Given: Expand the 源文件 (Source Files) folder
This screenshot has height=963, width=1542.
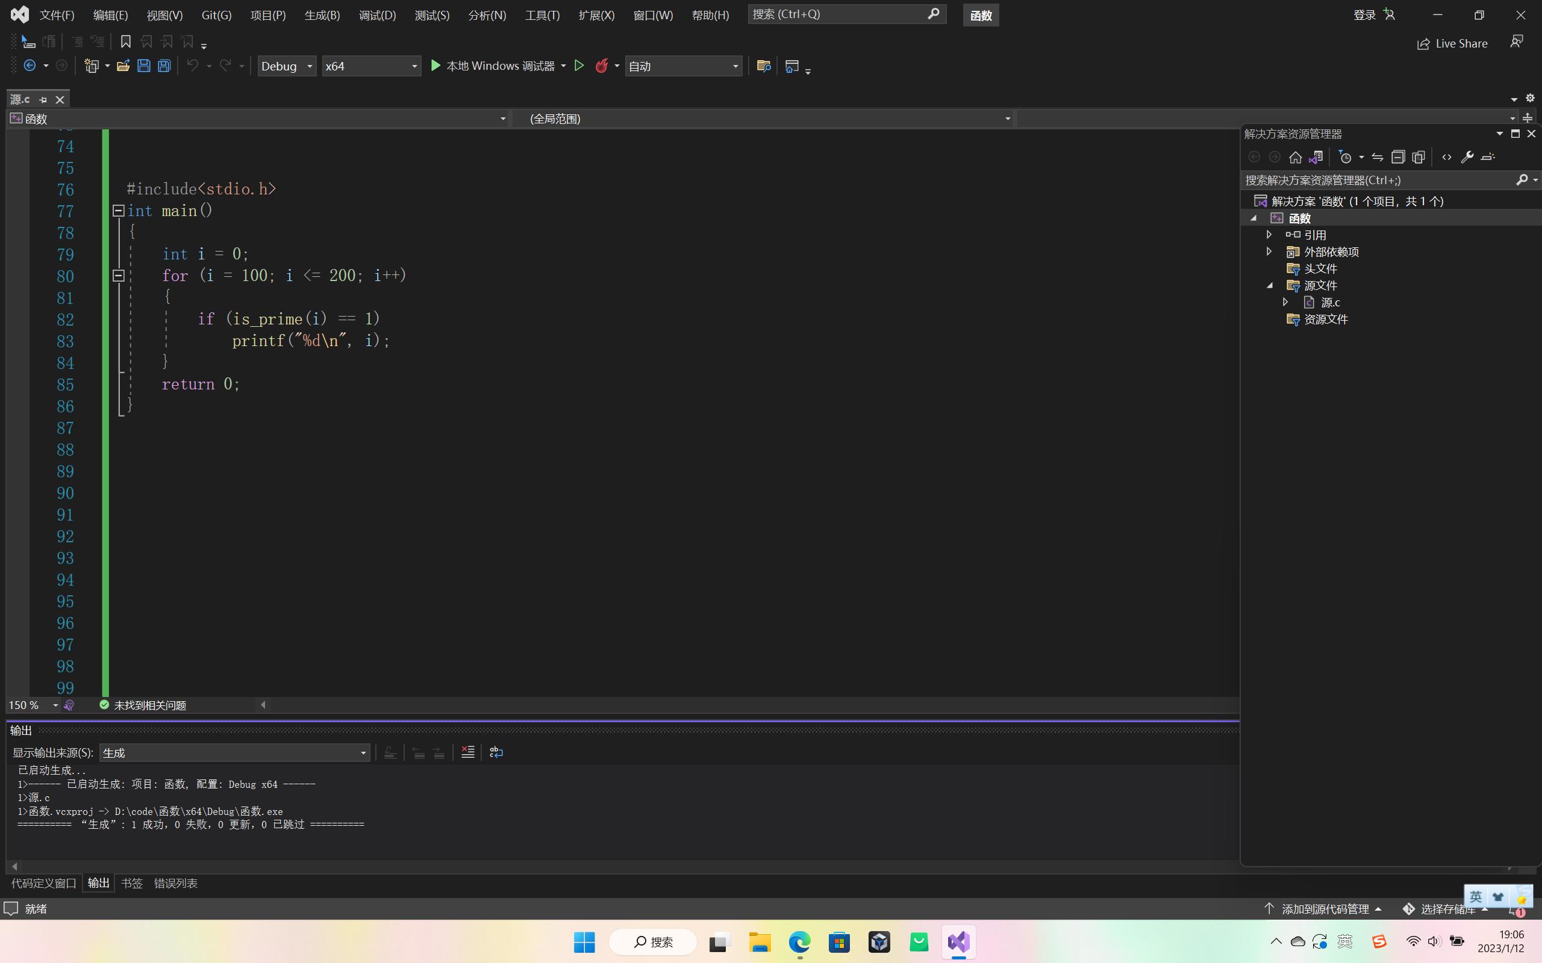Looking at the screenshot, I should [1269, 285].
